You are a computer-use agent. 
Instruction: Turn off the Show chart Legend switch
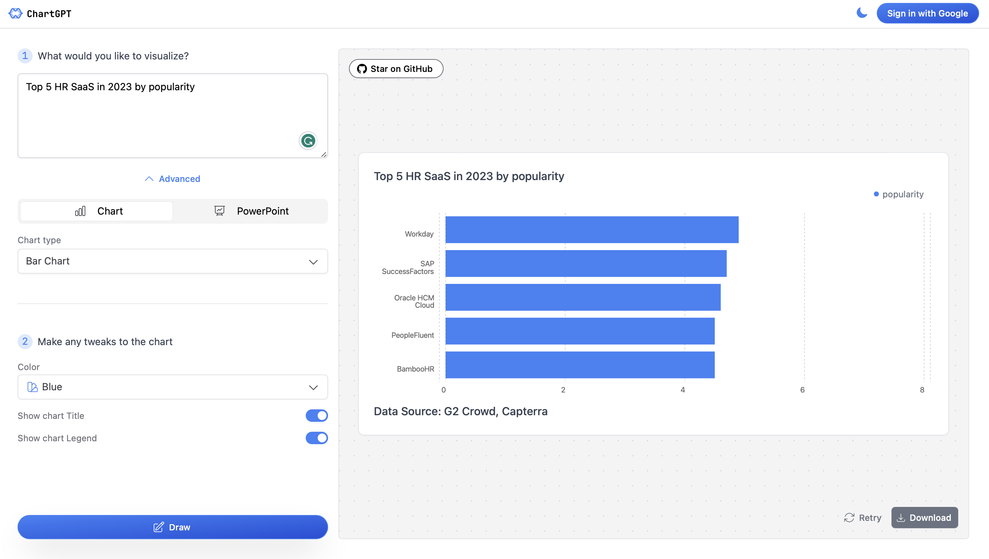(x=316, y=438)
